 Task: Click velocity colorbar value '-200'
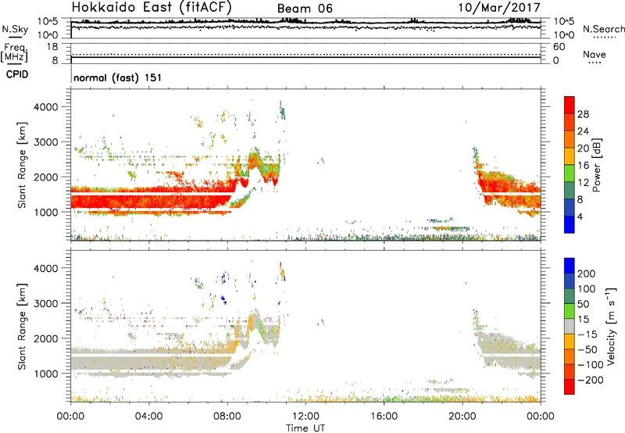(x=590, y=380)
